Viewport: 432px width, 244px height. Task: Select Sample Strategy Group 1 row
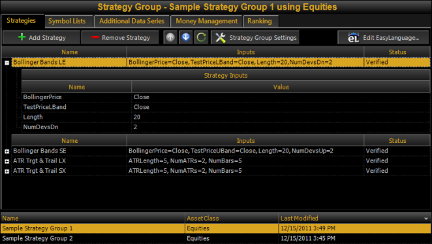[x=216, y=228]
